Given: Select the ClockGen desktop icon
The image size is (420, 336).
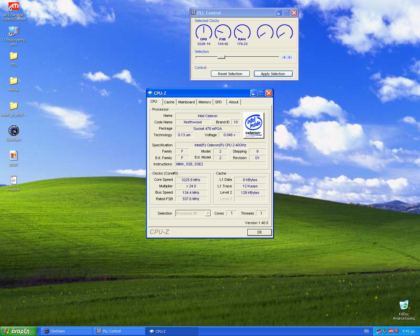Looking at the screenshot, I should pos(13,134).
